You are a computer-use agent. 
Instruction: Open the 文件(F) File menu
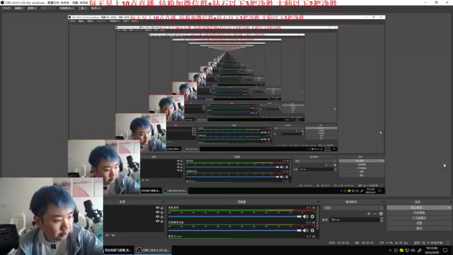(6, 8)
